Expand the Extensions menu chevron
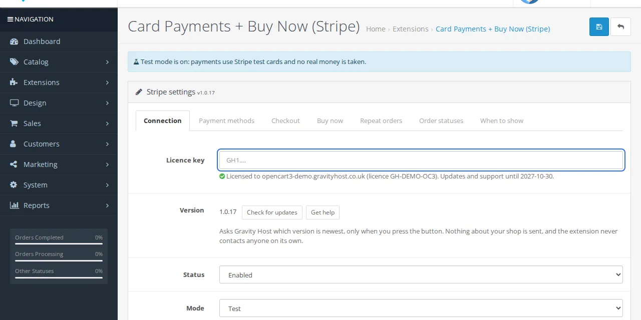 [107, 82]
